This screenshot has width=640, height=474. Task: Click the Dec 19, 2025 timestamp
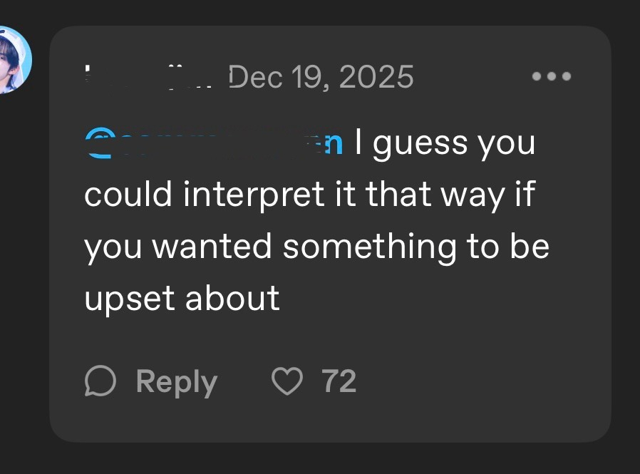coord(321,76)
